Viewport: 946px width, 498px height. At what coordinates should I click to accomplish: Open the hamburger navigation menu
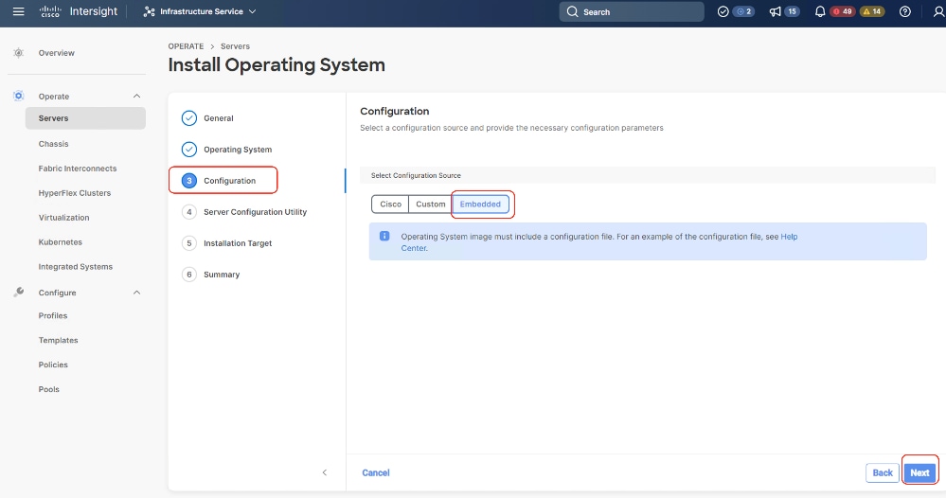point(19,11)
